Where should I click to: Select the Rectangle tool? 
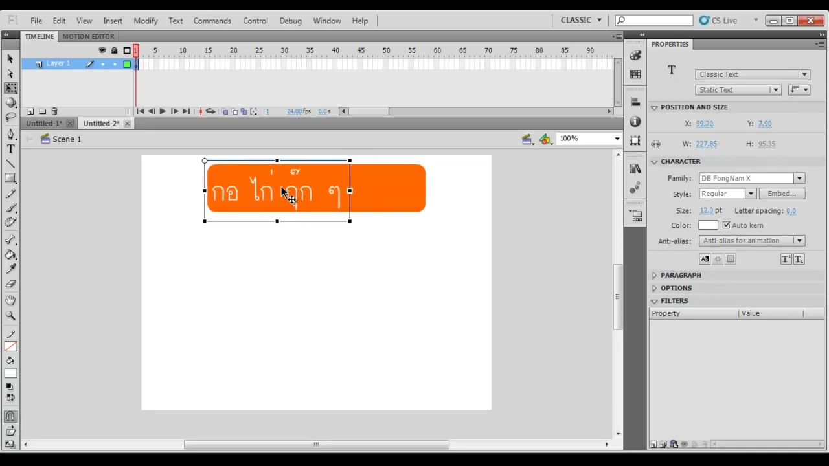coord(10,178)
